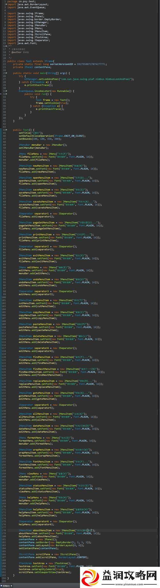
Task: Collapse the invokeLater Runnable block at line 31
Action: tap(6, 91)
